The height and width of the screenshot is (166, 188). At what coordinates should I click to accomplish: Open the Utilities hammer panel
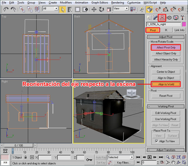(x=183, y=17)
